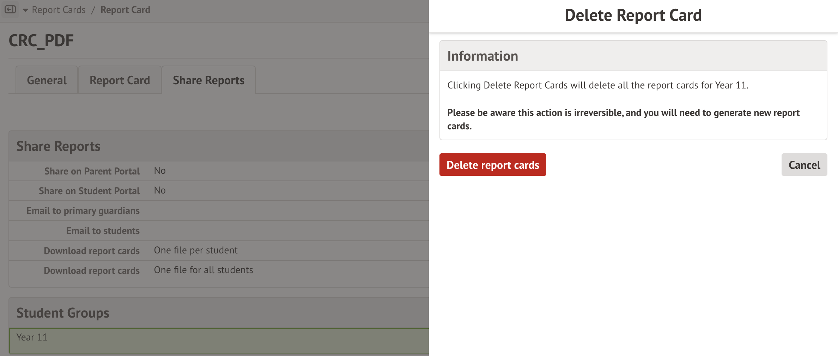Click the Information panel header

[x=482, y=56]
